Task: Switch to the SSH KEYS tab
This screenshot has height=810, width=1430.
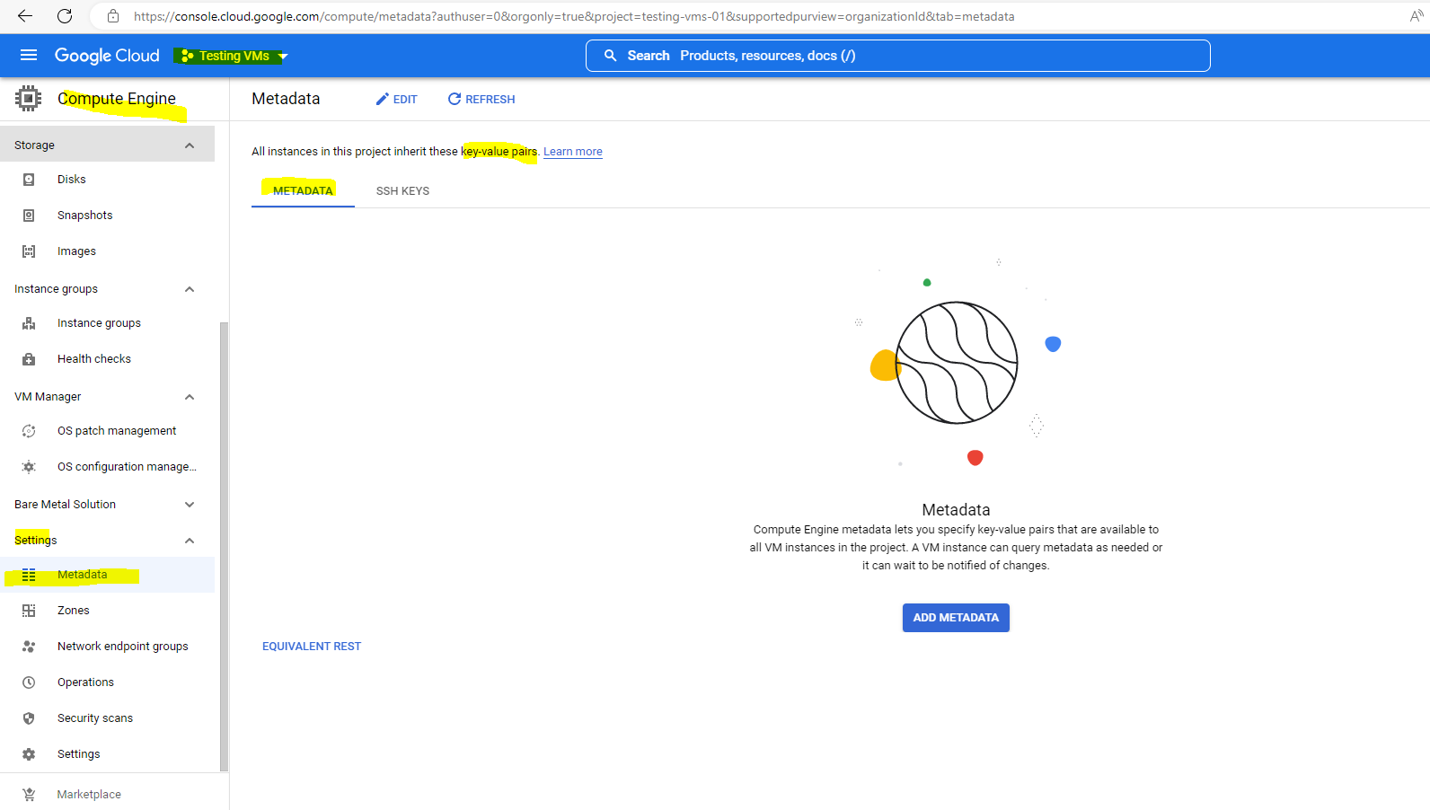Action: [402, 191]
